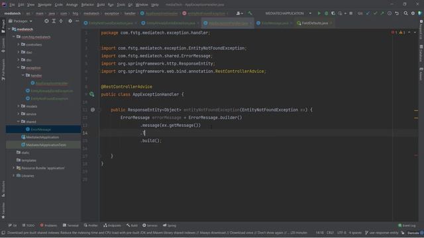Run MEDIATECHAPPLICATION with the green play icon
Screen dimensions: 424x238
pos(319,13)
